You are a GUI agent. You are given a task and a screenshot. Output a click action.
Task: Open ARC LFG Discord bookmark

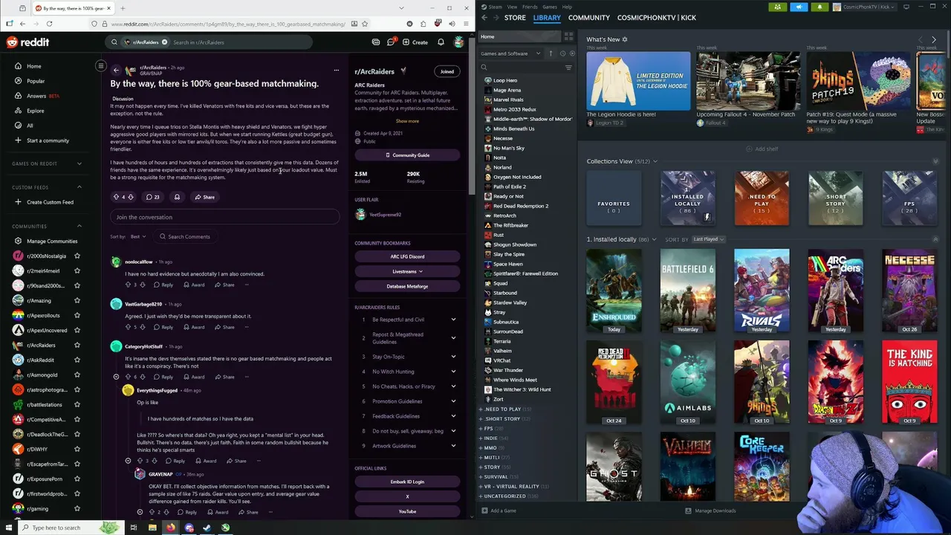coord(407,256)
